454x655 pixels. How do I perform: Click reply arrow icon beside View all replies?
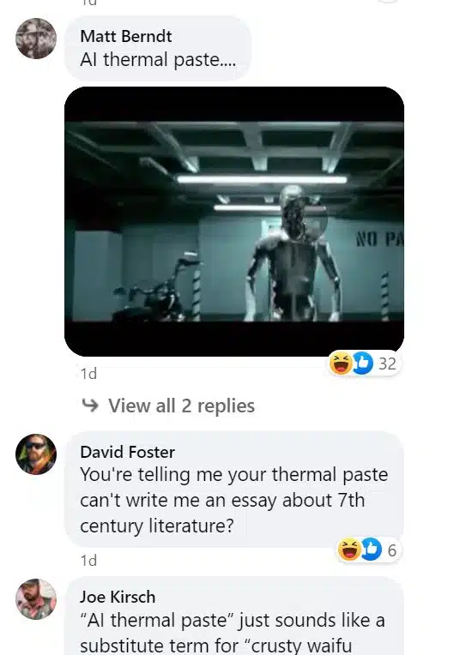(x=90, y=405)
